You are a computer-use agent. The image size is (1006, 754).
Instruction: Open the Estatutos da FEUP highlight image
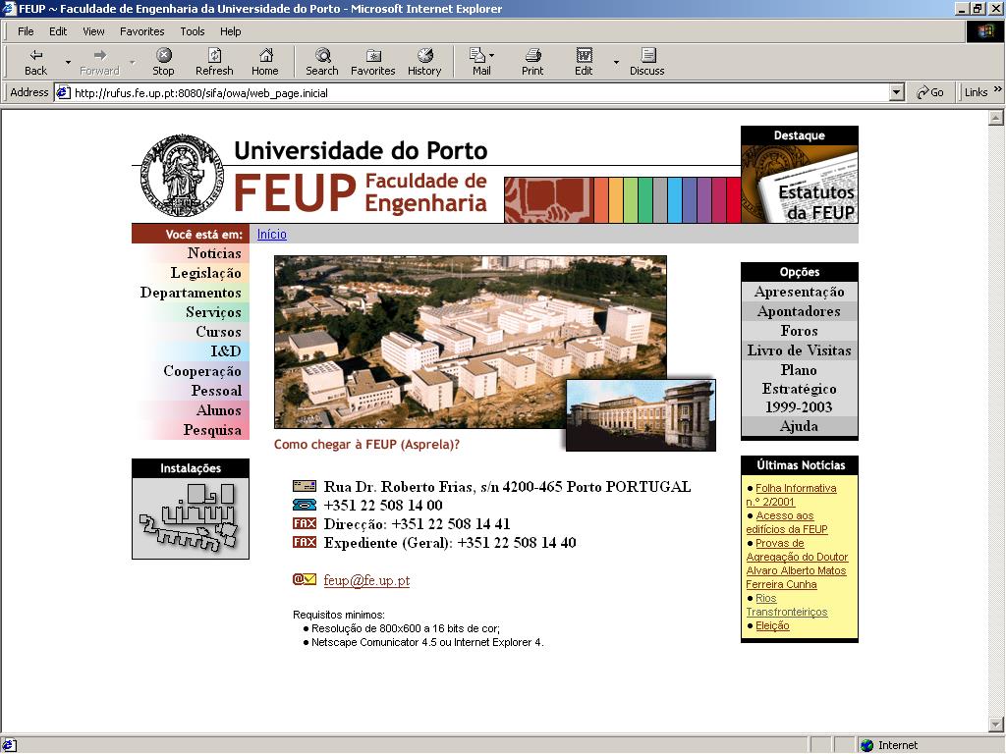pos(800,184)
